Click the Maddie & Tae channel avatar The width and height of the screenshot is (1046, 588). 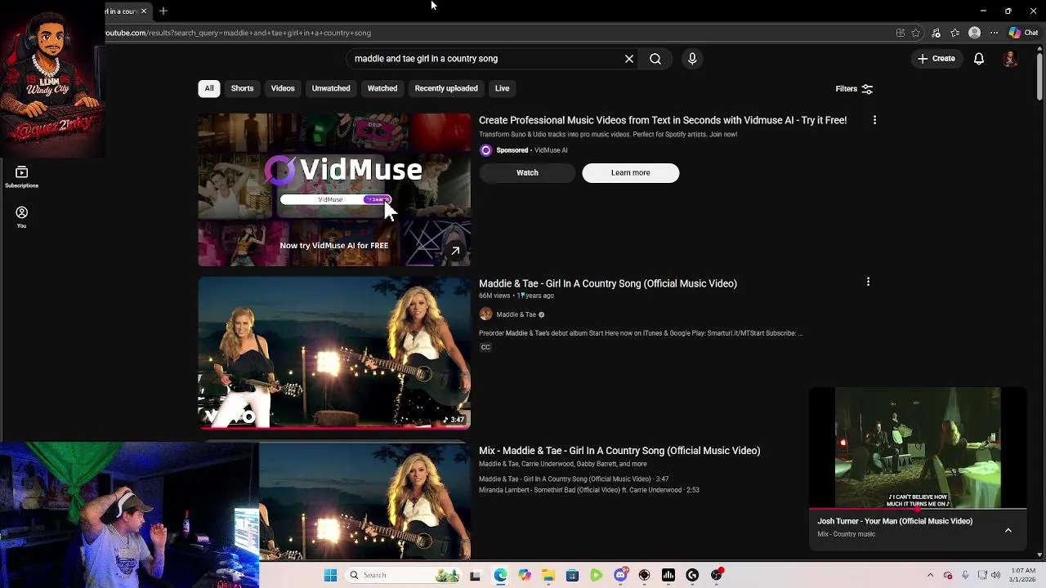point(485,314)
